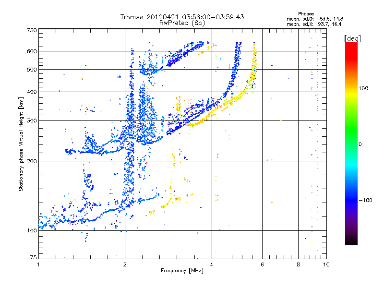The width and height of the screenshot is (384, 288).
Task: Click the 'Frequency [MHz]' axis label
Action: click(x=182, y=271)
